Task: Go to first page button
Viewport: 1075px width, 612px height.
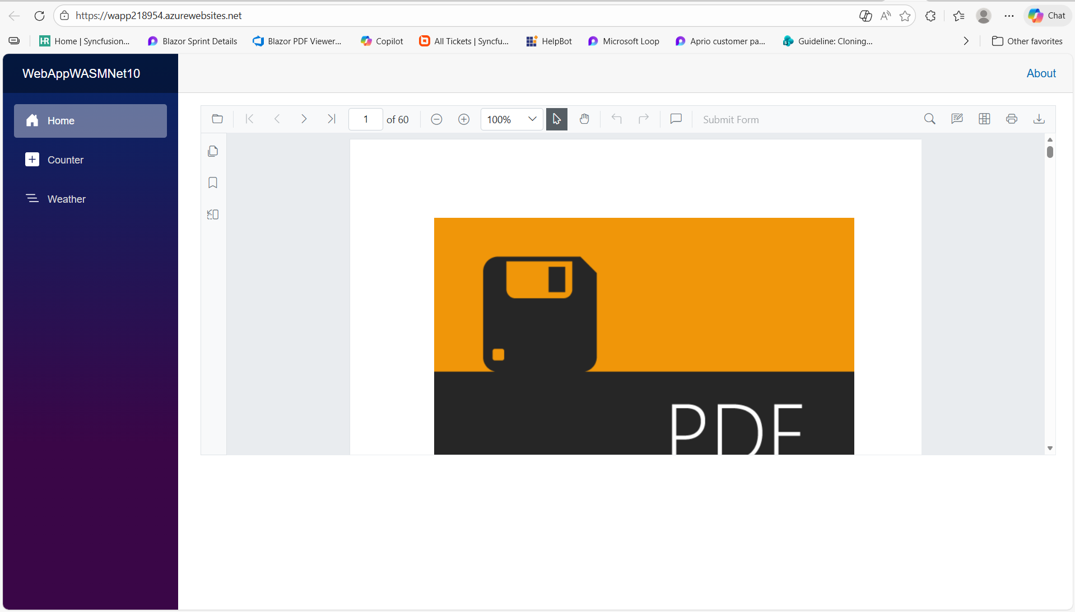Action: click(250, 119)
